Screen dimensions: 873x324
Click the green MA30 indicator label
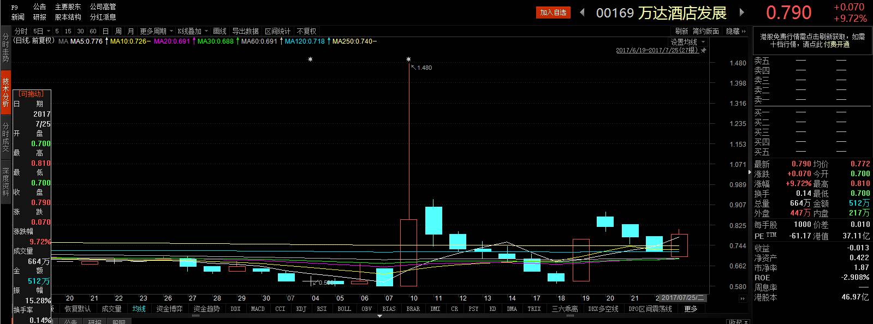pyautogui.click(x=216, y=41)
